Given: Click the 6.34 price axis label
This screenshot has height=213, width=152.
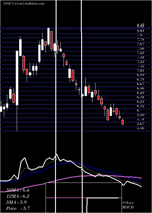Looking at the screenshot, I should (x=140, y=97).
